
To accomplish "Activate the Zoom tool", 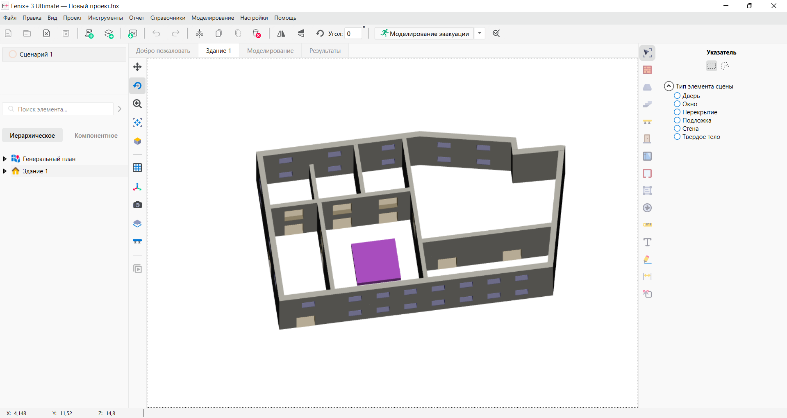I will (137, 104).
